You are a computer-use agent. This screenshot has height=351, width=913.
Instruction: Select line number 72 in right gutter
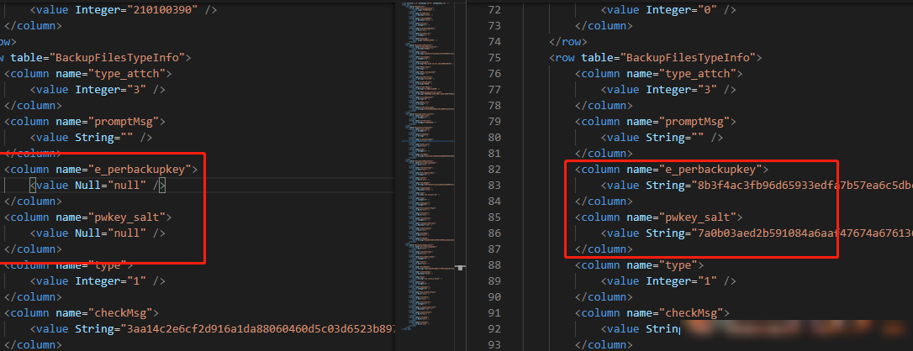[x=494, y=10]
